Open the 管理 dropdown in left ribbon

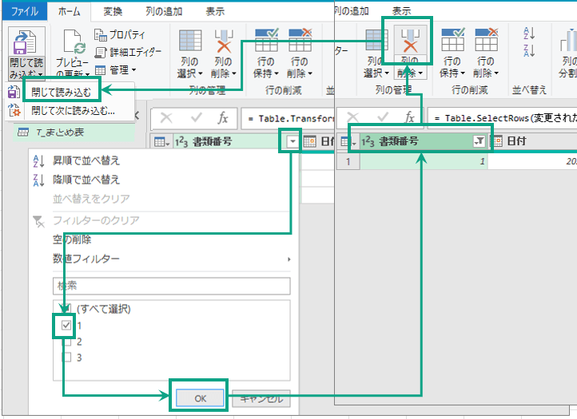point(116,70)
